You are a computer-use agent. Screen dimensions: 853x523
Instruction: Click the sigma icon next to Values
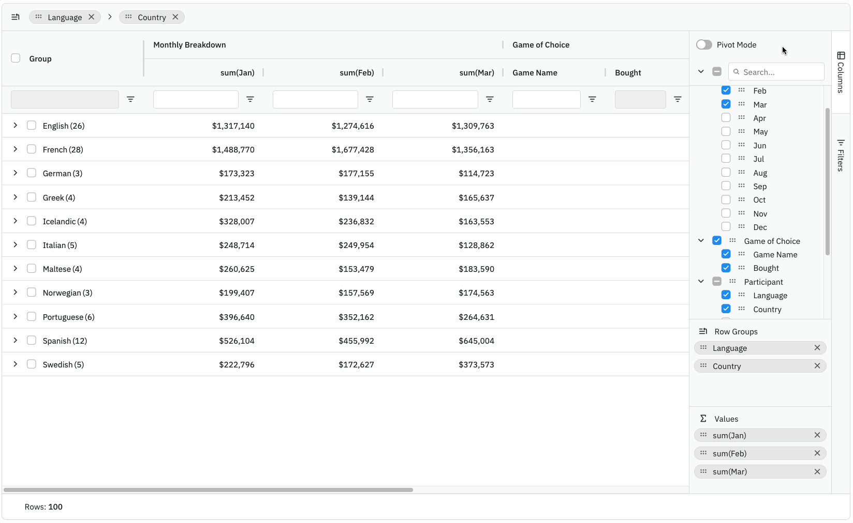pyautogui.click(x=703, y=419)
